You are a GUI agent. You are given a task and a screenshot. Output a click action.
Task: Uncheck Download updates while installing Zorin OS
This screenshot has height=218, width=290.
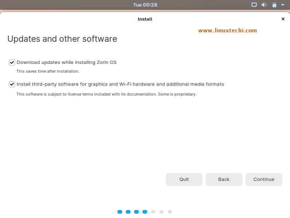coord(12,62)
